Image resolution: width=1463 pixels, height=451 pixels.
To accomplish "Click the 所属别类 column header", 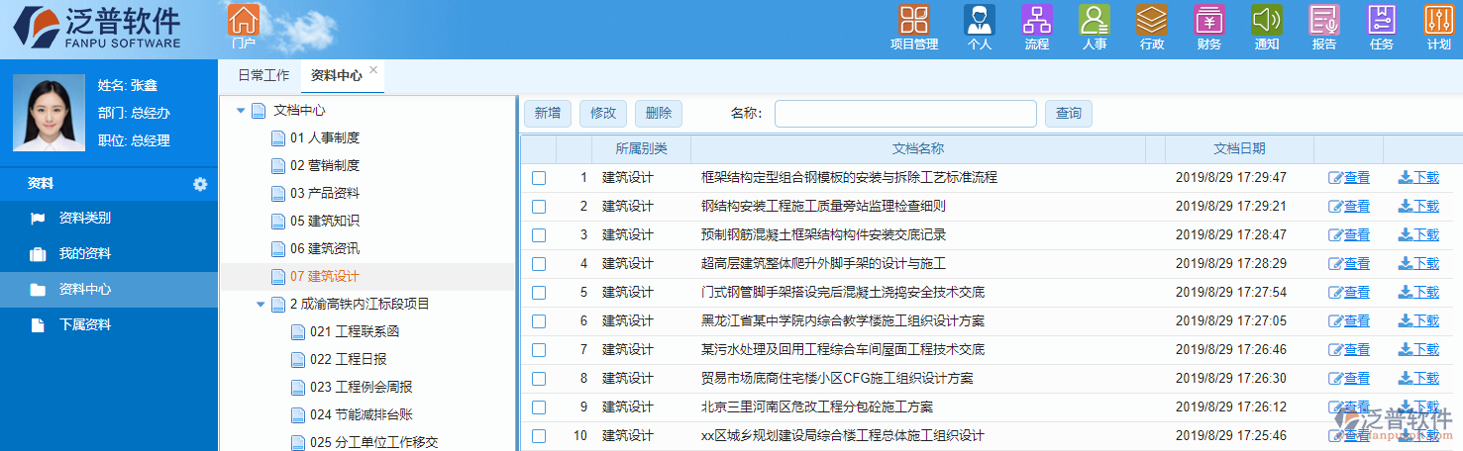I will pyautogui.click(x=641, y=149).
